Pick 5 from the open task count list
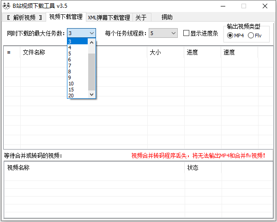The height and width of the screenshot is (222, 277). pyautogui.click(x=78, y=54)
